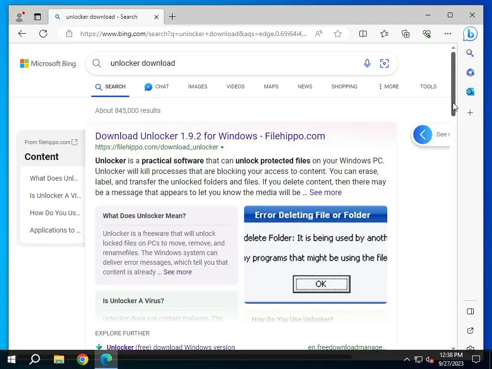The width and height of the screenshot is (492, 369).
Task: Open sidebar Search tool
Action: 470,53
